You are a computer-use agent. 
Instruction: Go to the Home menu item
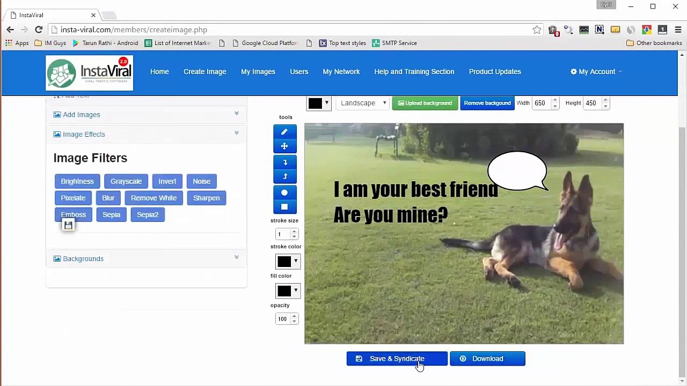(x=159, y=71)
